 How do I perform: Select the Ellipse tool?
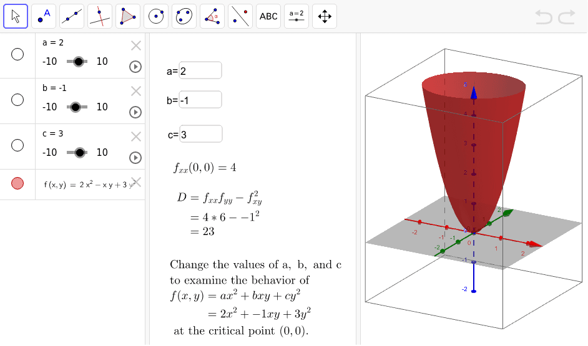pos(184,16)
